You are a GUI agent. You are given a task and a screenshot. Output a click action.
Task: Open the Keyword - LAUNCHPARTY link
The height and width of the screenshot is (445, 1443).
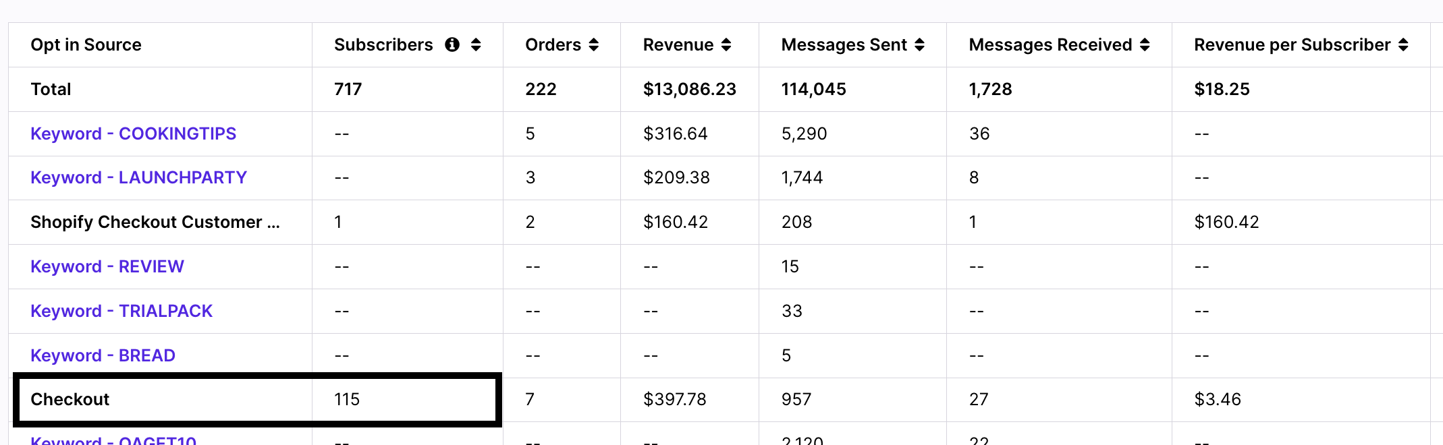(138, 177)
